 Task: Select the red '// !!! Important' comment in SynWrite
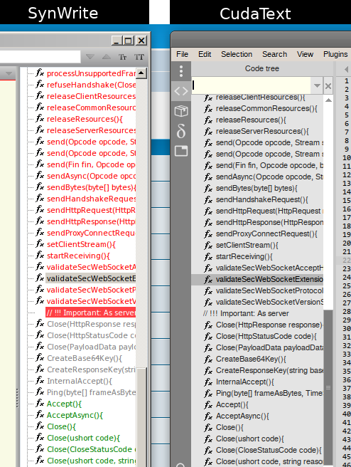coord(91,313)
